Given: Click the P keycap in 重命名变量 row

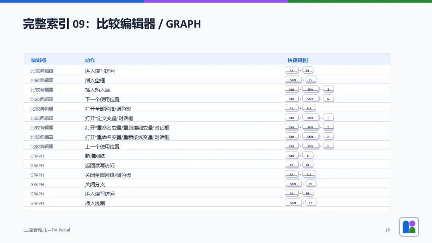Looking at the screenshot, I should [328, 137].
